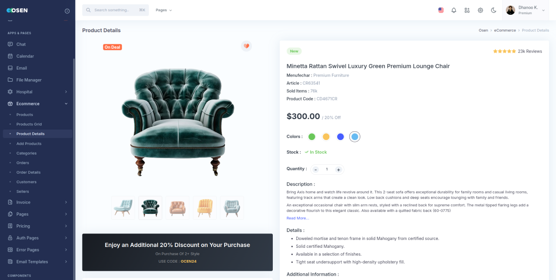Select the green color option
556x280 pixels.
[311, 137]
